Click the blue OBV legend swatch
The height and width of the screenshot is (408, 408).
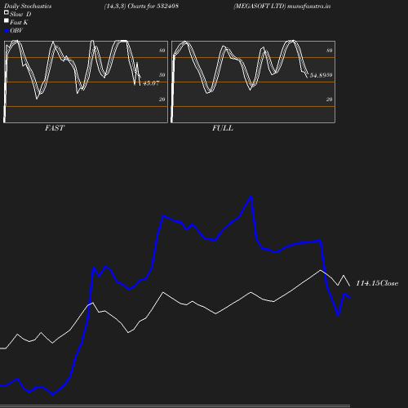coord(7,31)
